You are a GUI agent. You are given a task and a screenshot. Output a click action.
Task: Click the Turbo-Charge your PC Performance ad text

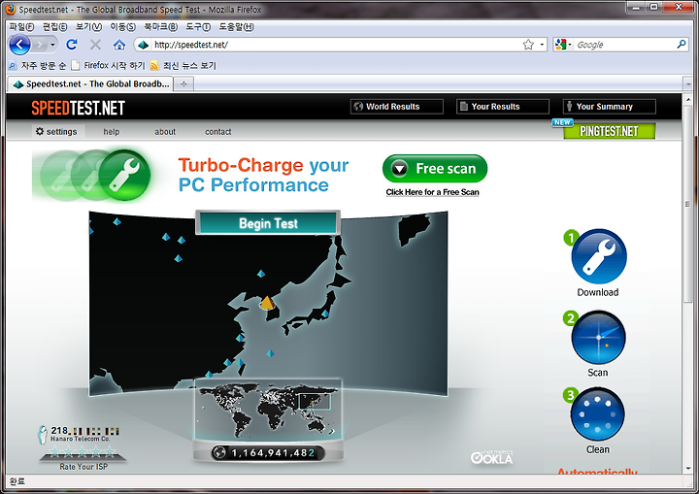263,175
